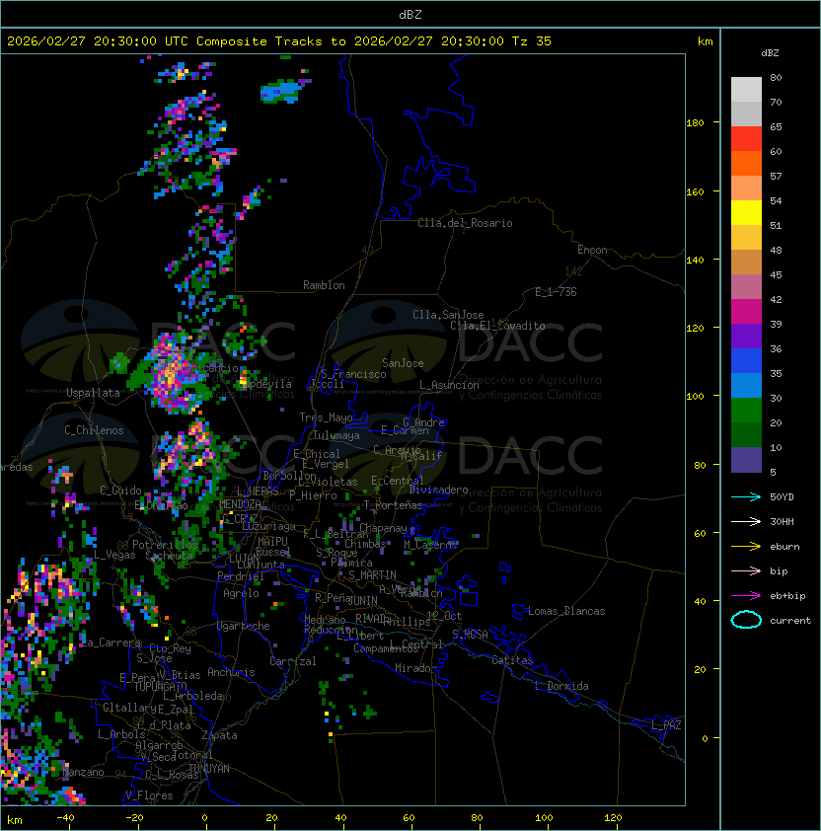Pick the bright green 20–30 dBZ swatch
Viewport: 821px width, 831px height.
[x=746, y=411]
